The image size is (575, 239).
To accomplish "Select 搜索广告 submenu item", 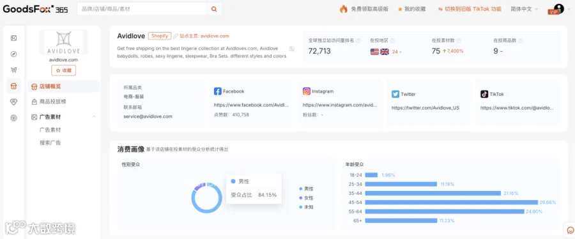I will pyautogui.click(x=50, y=143).
